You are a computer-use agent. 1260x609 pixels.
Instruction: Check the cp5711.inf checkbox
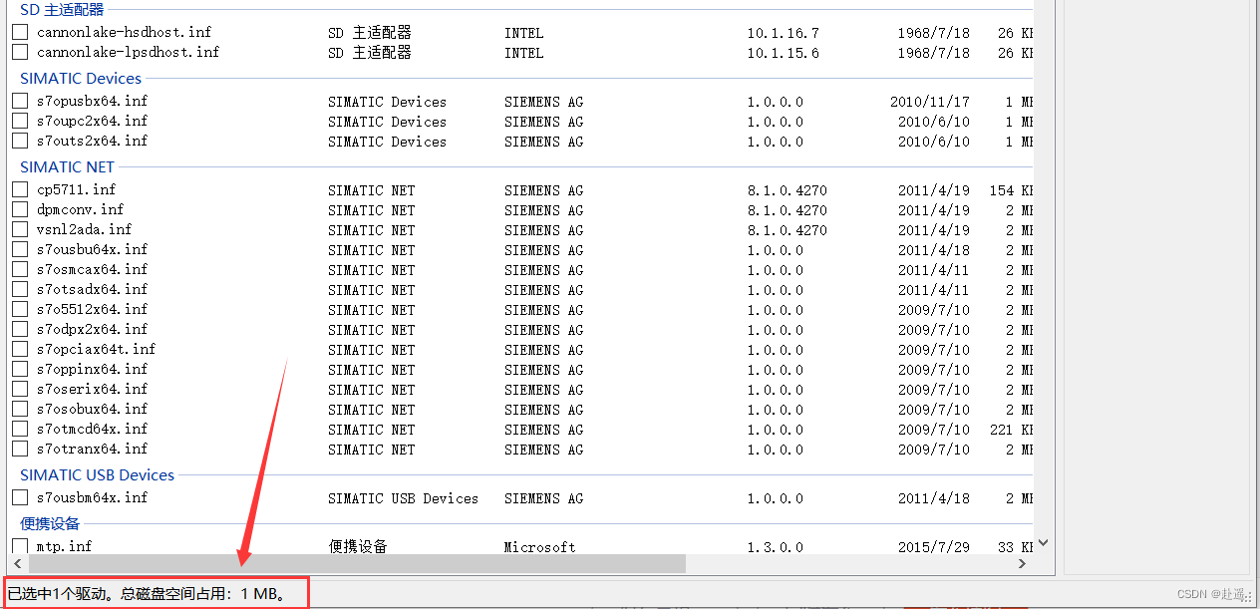tap(20, 189)
